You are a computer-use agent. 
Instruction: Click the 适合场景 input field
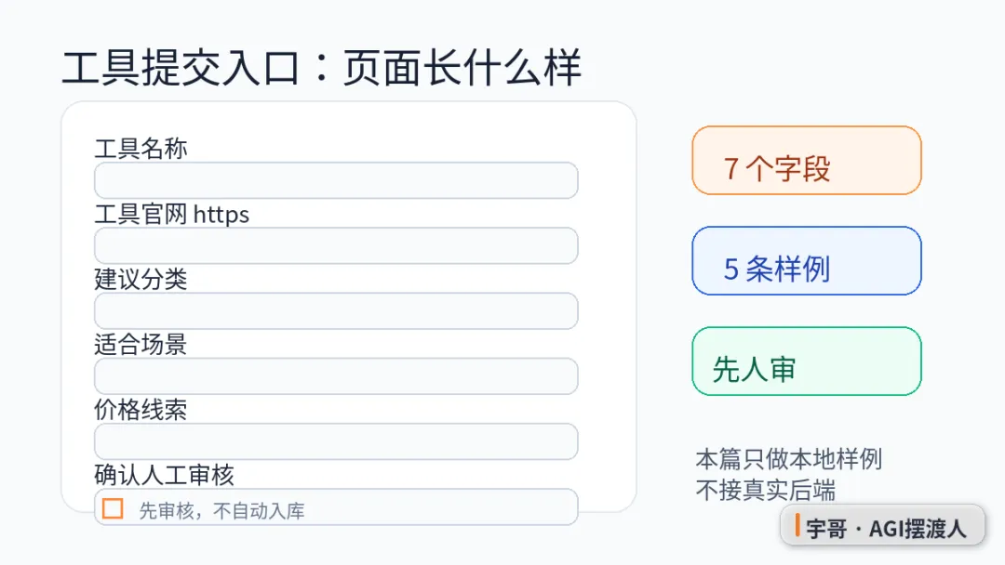336,376
